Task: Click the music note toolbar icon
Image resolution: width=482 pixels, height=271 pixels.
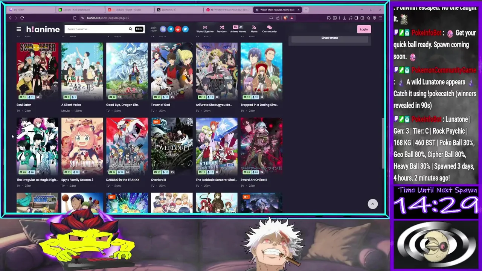Action: pos(350,18)
